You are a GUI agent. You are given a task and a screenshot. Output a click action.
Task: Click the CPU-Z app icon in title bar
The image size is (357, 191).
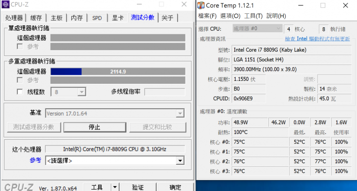click(x=5, y=4)
